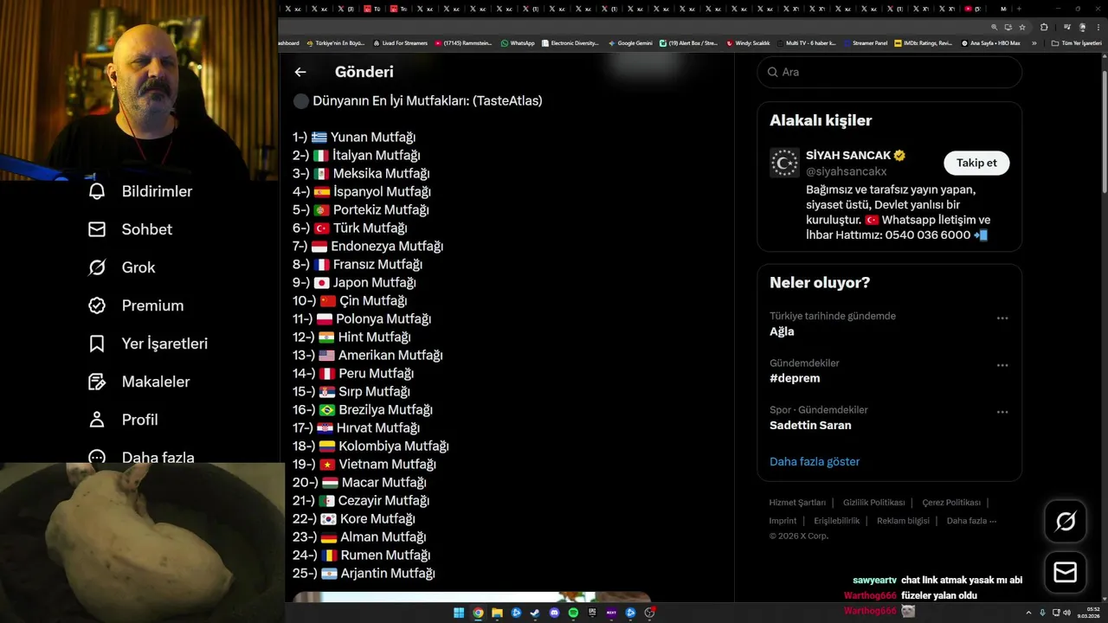The height and width of the screenshot is (623, 1108).
Task: Open the post image below list
Action: (x=472, y=597)
